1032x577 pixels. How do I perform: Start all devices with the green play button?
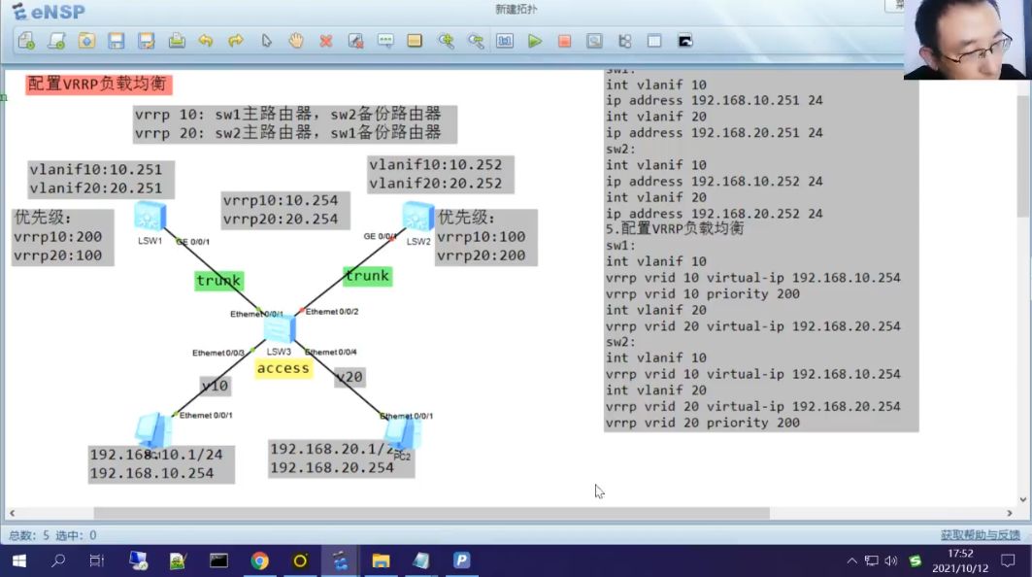[x=534, y=41]
